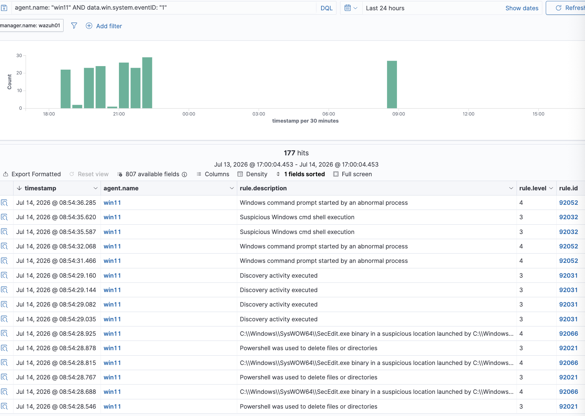Click the '177 hits' count text
This screenshot has height=416, width=585.
point(296,153)
